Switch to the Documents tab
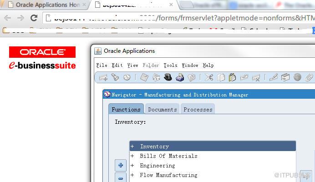This screenshot has height=182, width=315. 163,109
